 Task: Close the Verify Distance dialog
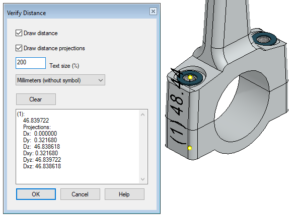click(x=153, y=12)
